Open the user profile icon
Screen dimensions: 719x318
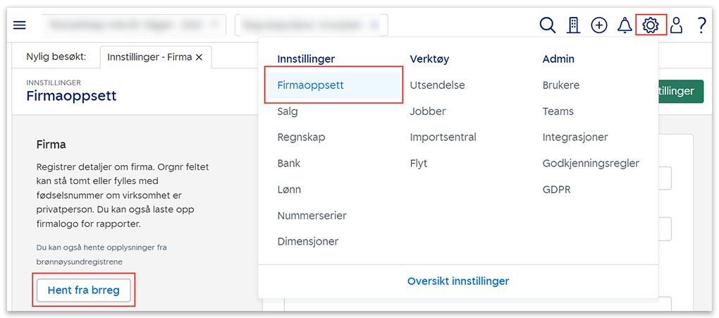point(676,25)
